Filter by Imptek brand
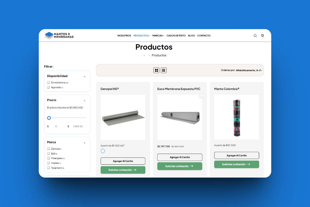The height and width of the screenshot is (207, 310). [x=48, y=163]
